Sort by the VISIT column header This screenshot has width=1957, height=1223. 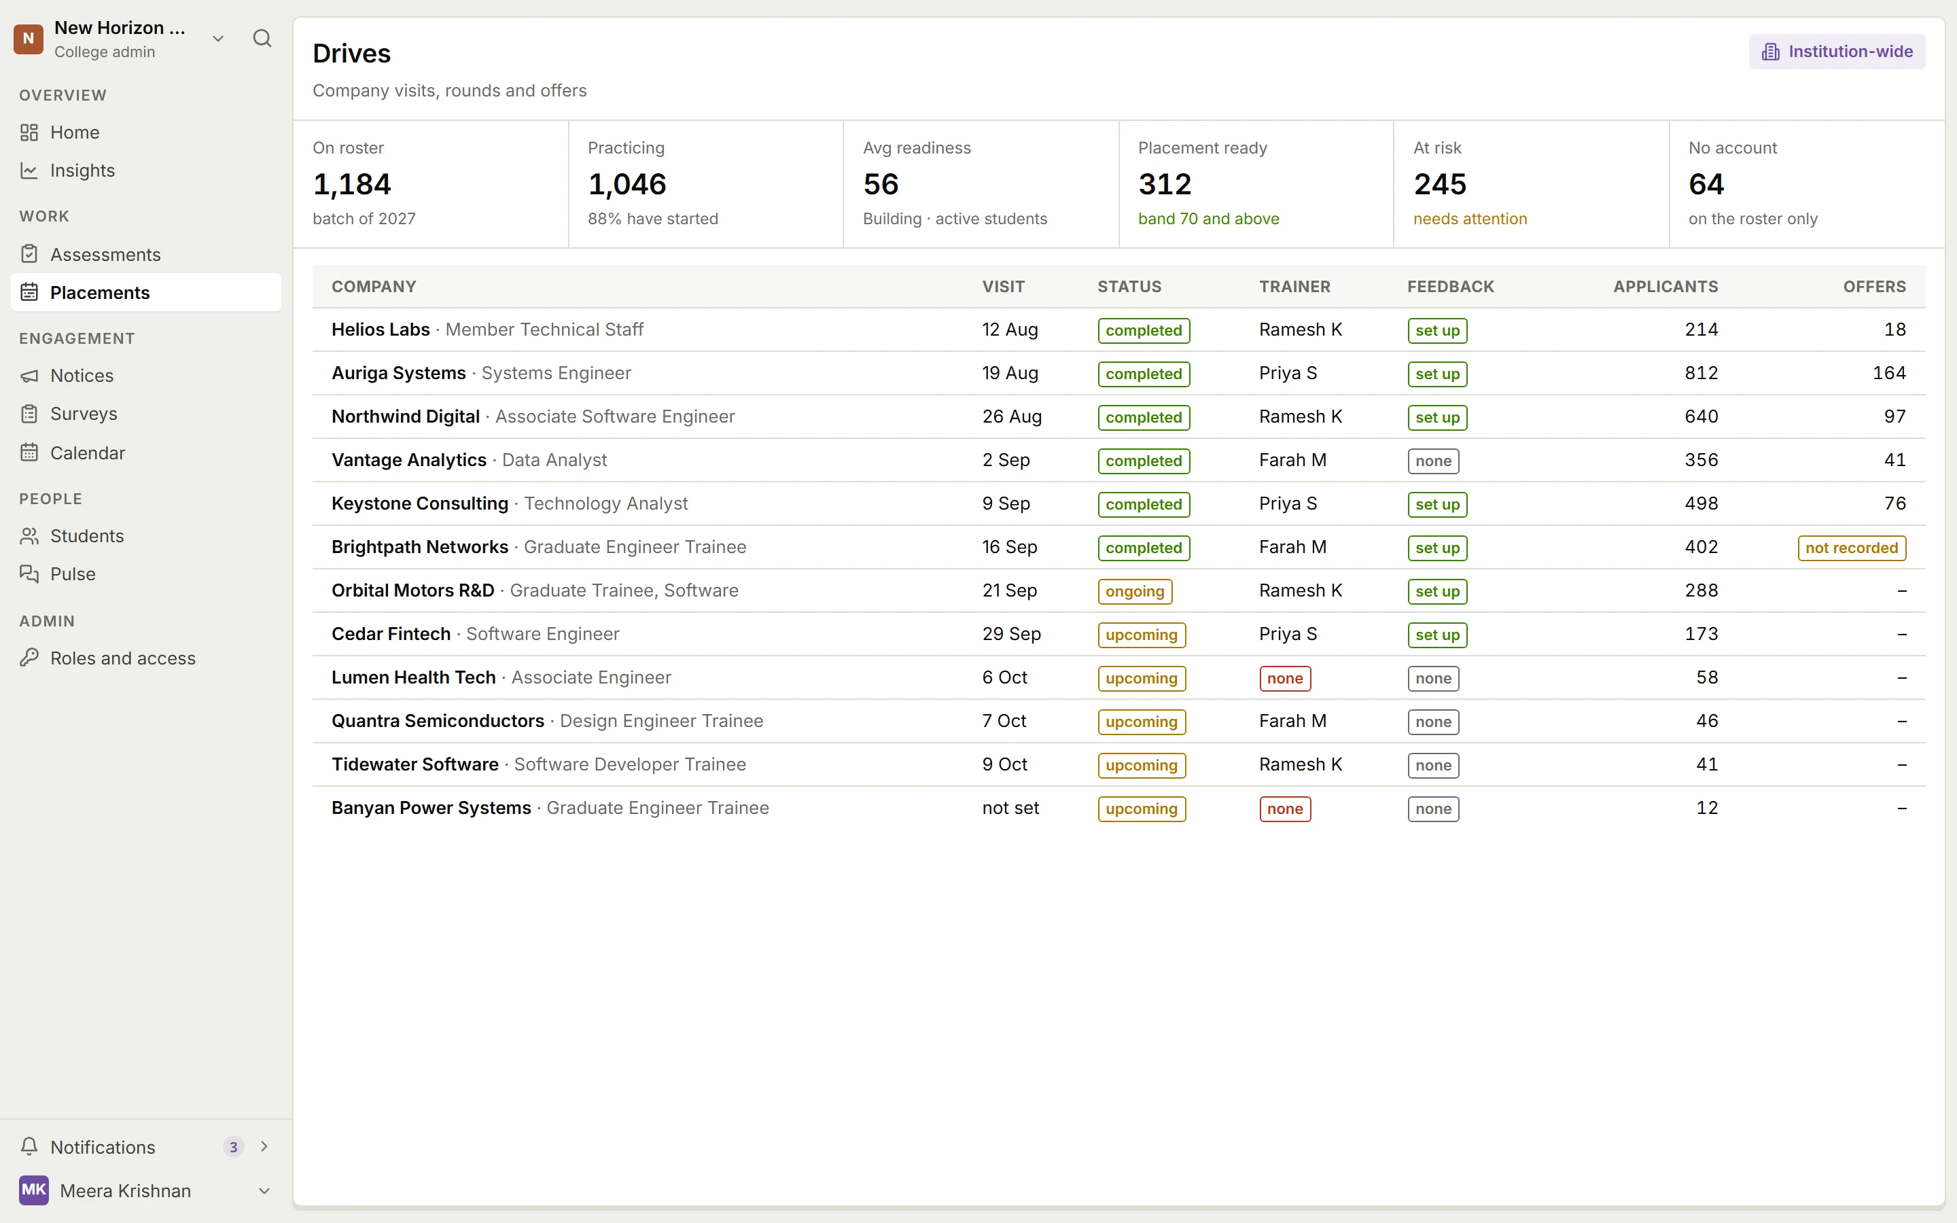tap(1003, 286)
